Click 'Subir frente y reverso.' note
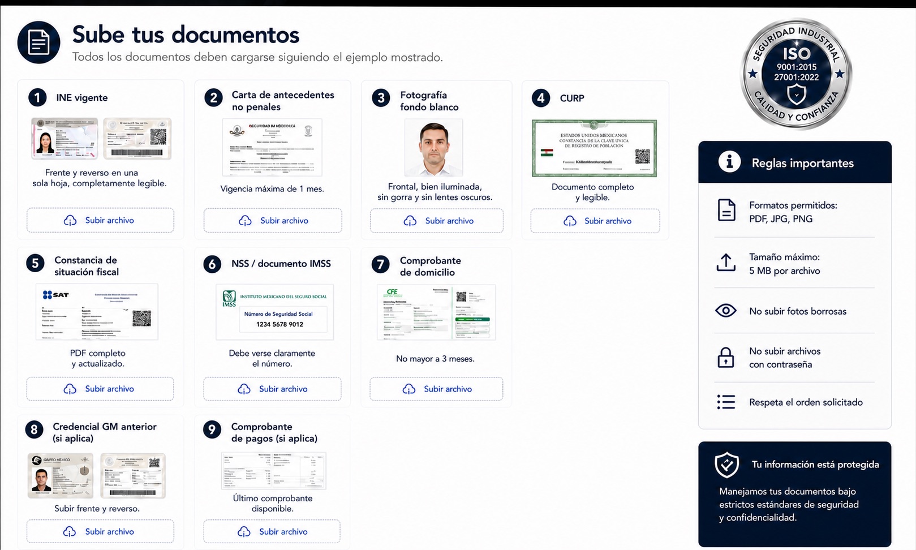The image size is (916, 550). [x=97, y=508]
